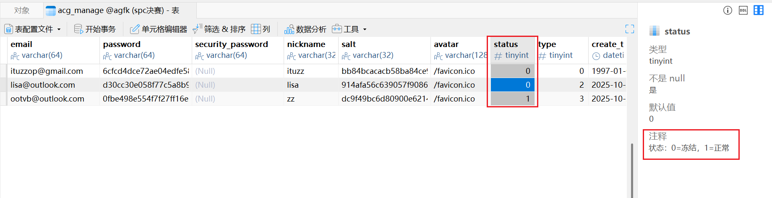
Task: Switch to the 对象 tab
Action: (x=22, y=10)
